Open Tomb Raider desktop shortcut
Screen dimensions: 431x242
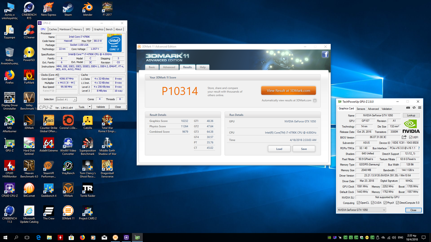point(88,190)
